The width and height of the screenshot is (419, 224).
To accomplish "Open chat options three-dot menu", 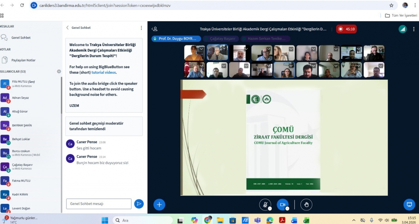I will [141, 28].
